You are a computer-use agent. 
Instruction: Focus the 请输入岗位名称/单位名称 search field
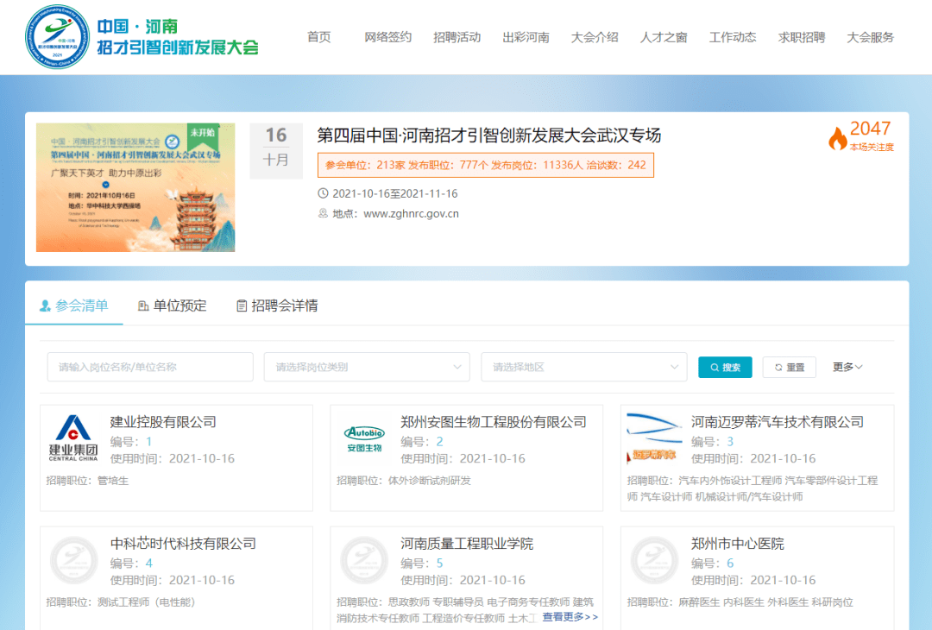[x=150, y=367]
